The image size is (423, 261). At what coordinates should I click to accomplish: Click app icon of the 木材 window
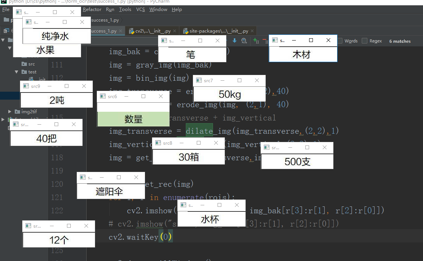pos(275,40)
